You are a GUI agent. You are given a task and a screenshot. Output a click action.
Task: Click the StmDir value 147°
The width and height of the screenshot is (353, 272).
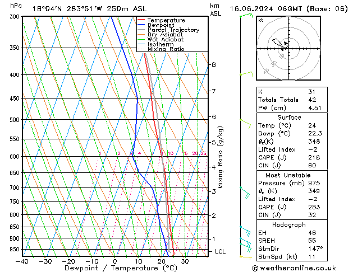point(315,248)
